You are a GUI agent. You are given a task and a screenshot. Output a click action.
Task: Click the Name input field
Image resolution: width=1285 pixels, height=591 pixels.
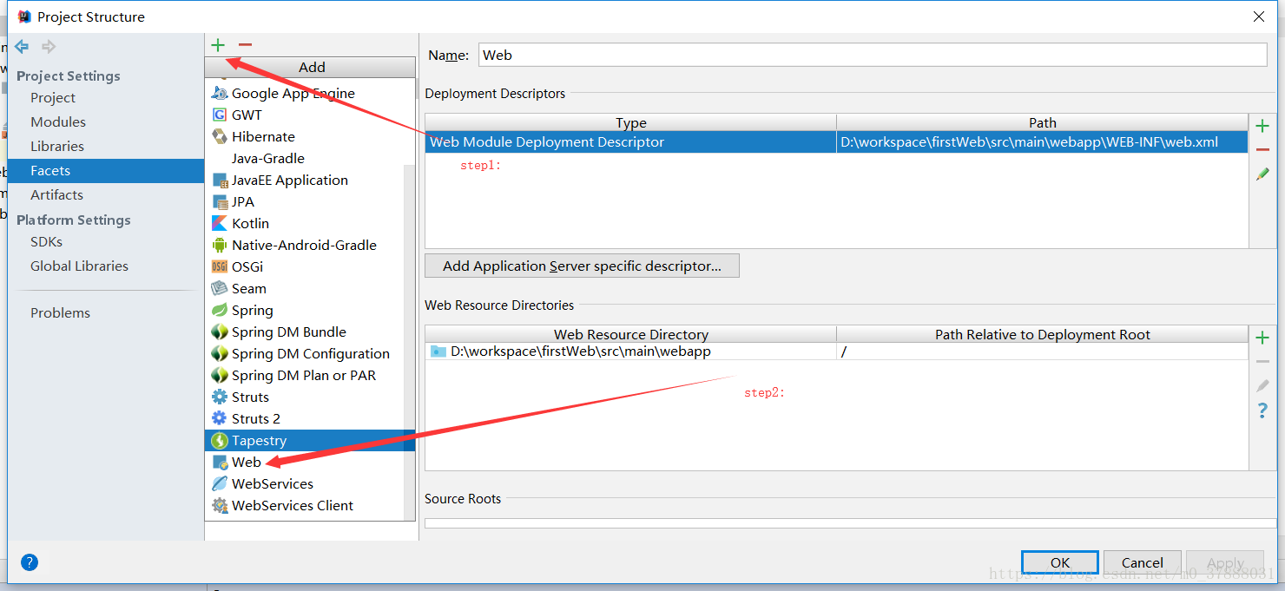[x=873, y=55]
